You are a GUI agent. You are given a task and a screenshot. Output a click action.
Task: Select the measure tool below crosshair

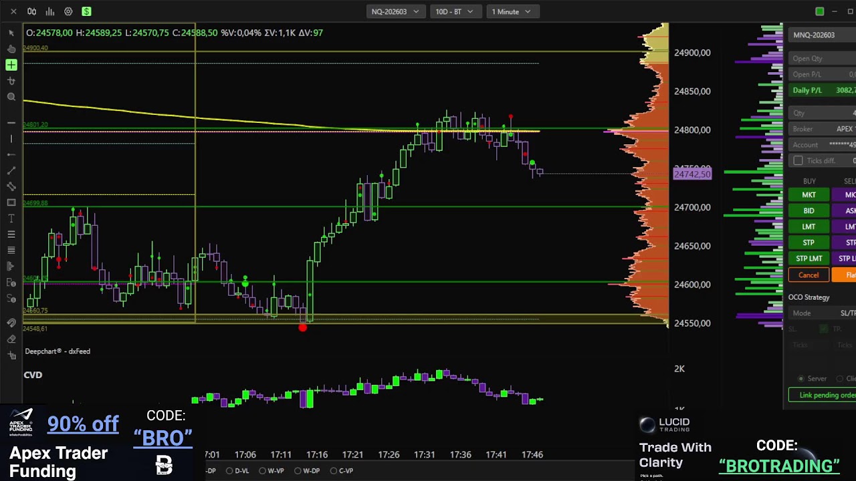(x=11, y=81)
